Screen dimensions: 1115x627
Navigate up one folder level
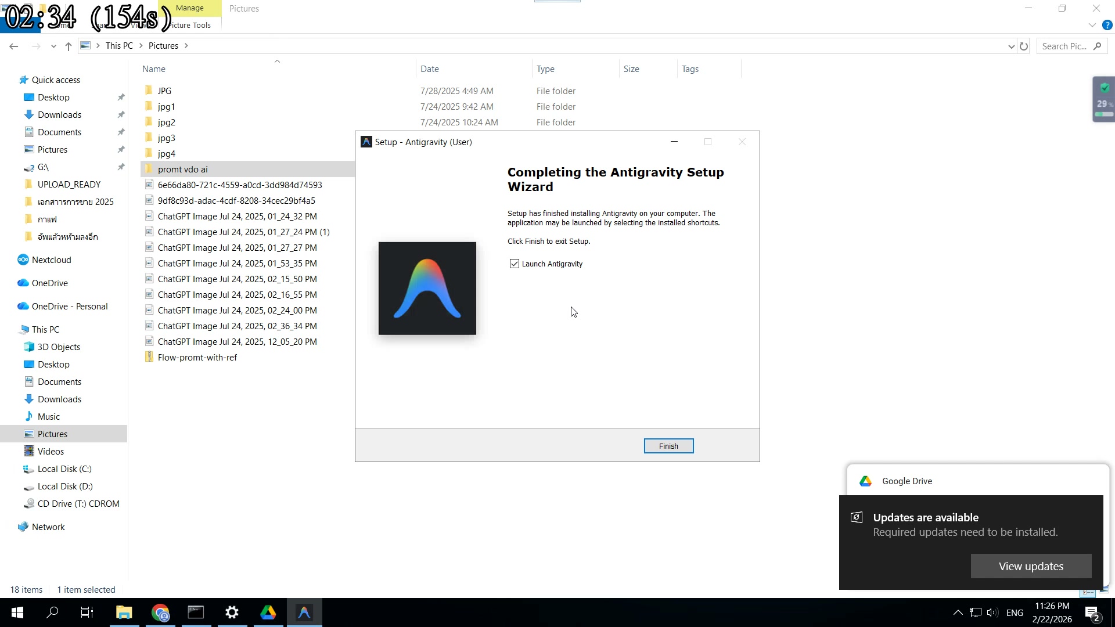coord(68,46)
